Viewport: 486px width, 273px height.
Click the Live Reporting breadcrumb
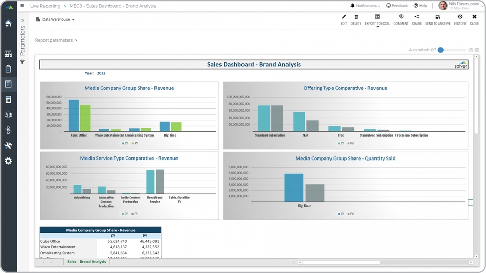(x=45, y=6)
